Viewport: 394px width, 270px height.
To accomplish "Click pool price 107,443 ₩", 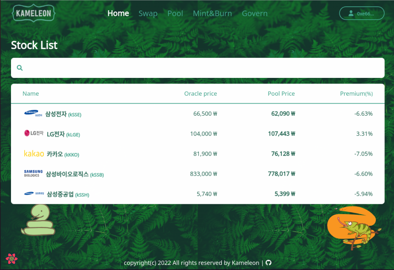I will coord(281,133).
